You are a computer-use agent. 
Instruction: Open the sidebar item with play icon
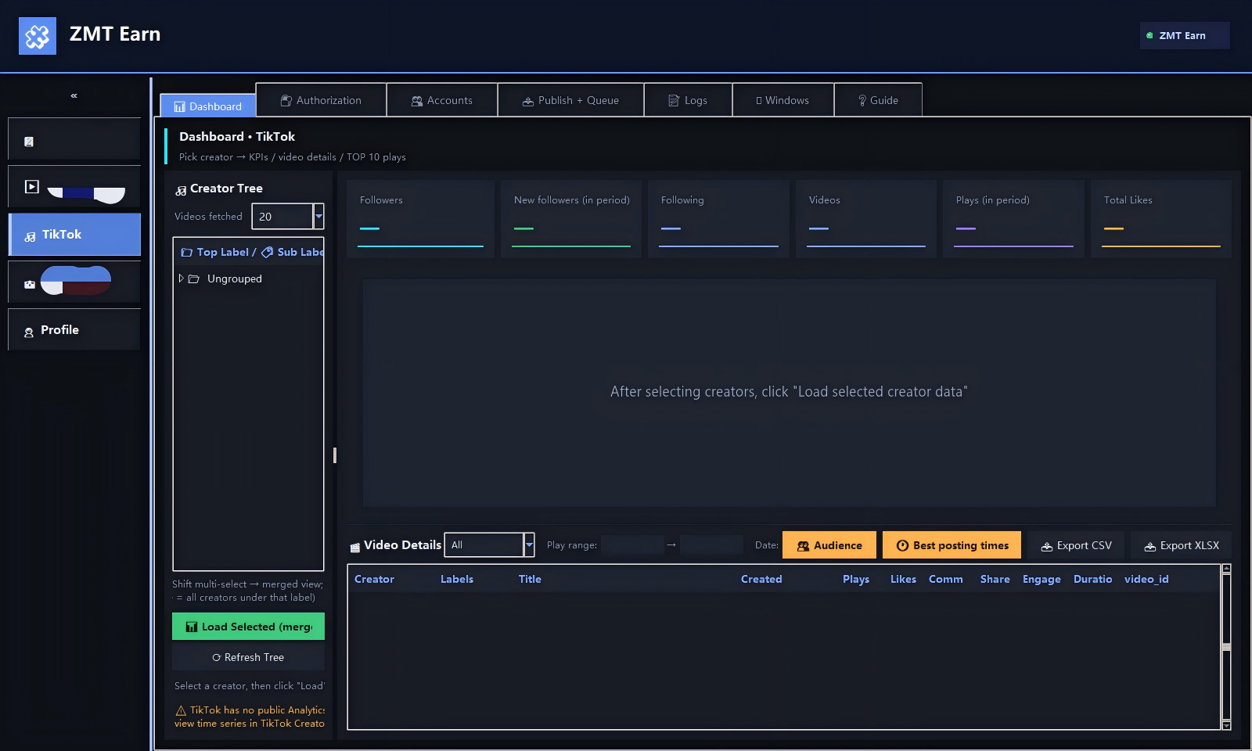[x=74, y=187]
